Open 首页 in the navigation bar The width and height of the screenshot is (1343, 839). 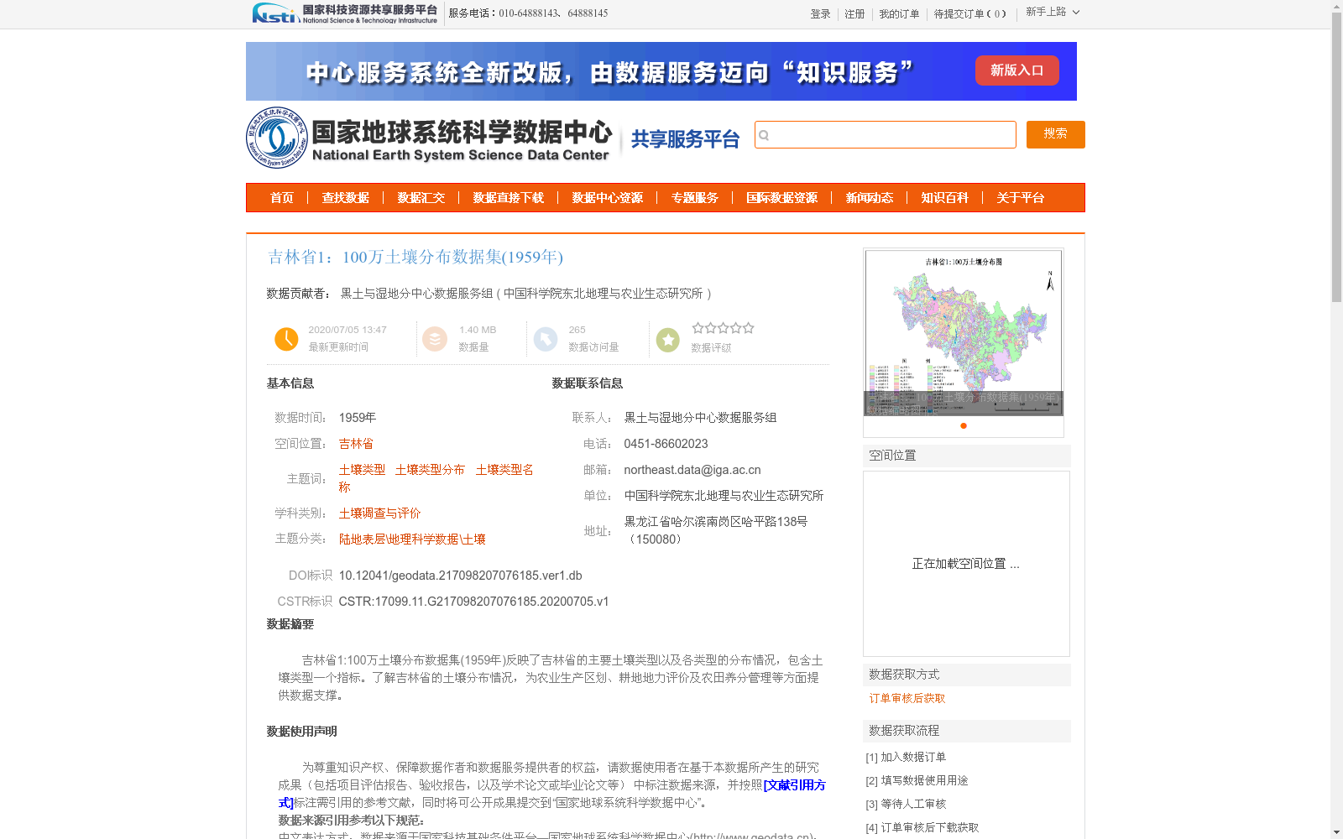click(x=282, y=198)
